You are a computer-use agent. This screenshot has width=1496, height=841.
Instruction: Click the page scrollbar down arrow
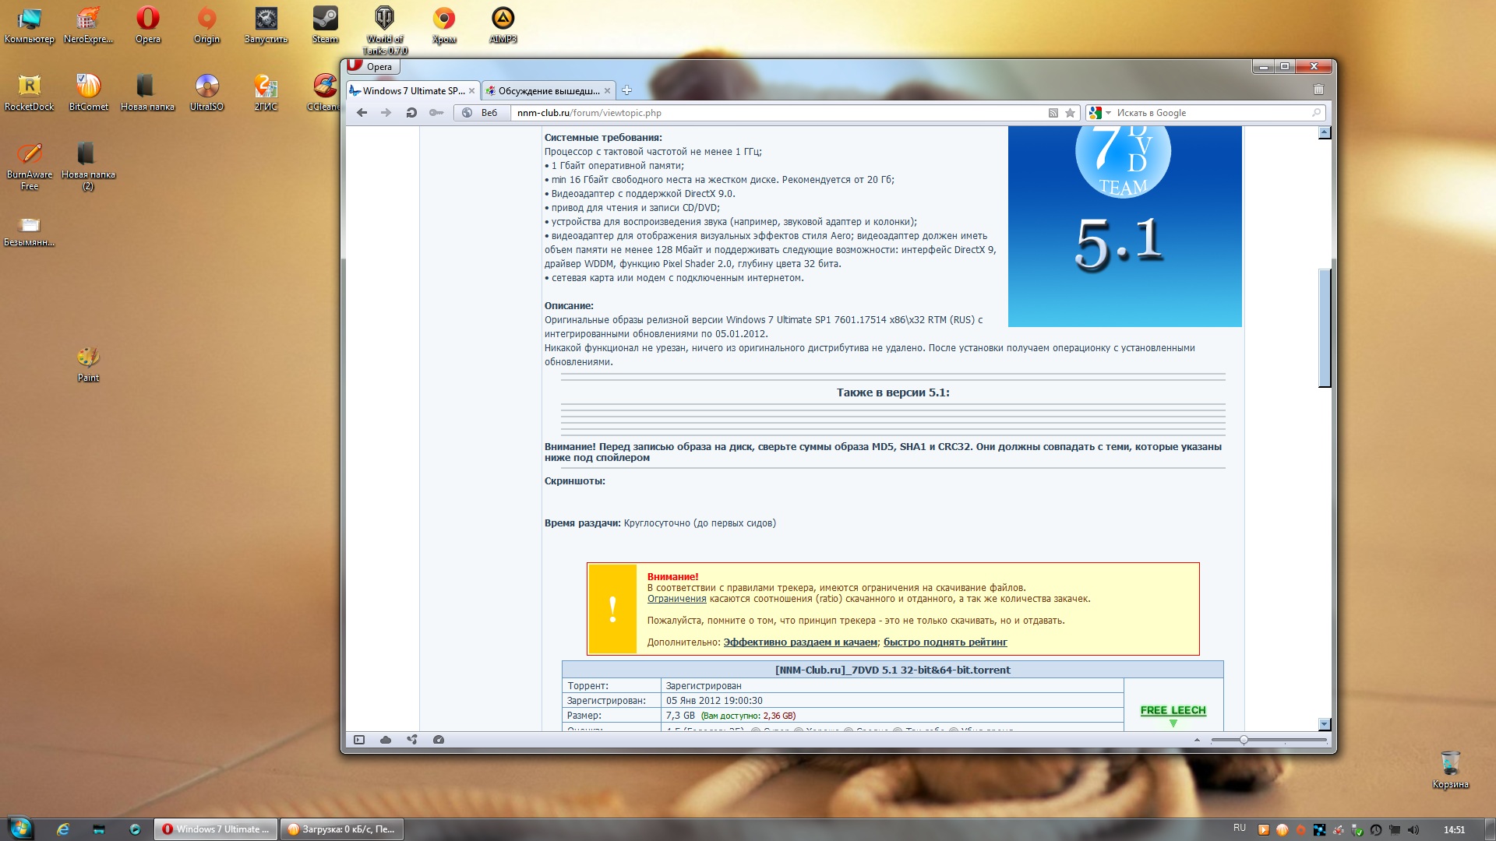point(1325,724)
